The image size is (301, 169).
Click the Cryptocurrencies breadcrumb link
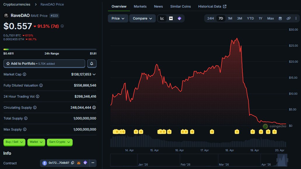[17, 4]
